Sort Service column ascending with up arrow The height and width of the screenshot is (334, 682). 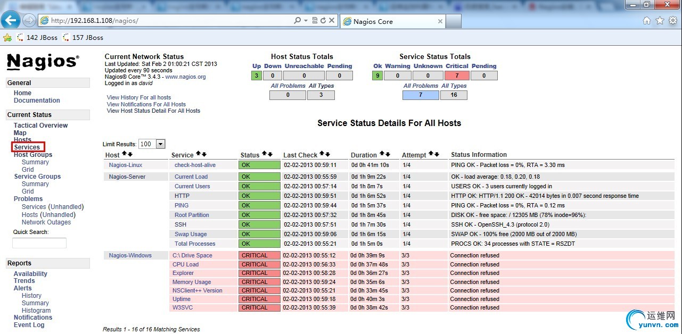pos(199,154)
